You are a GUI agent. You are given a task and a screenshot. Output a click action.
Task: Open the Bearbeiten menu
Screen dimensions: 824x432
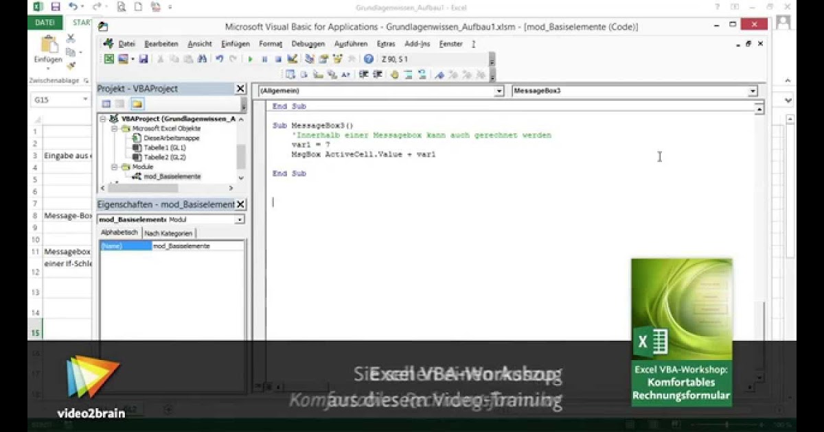click(x=161, y=44)
